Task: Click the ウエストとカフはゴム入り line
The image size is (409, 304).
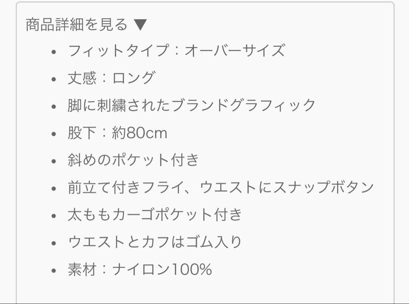Action: [155, 242]
